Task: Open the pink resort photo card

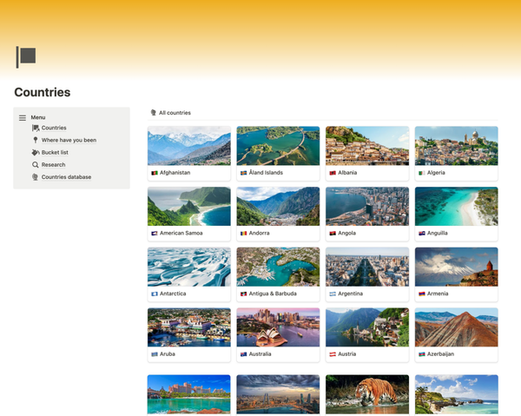Action: (x=189, y=394)
